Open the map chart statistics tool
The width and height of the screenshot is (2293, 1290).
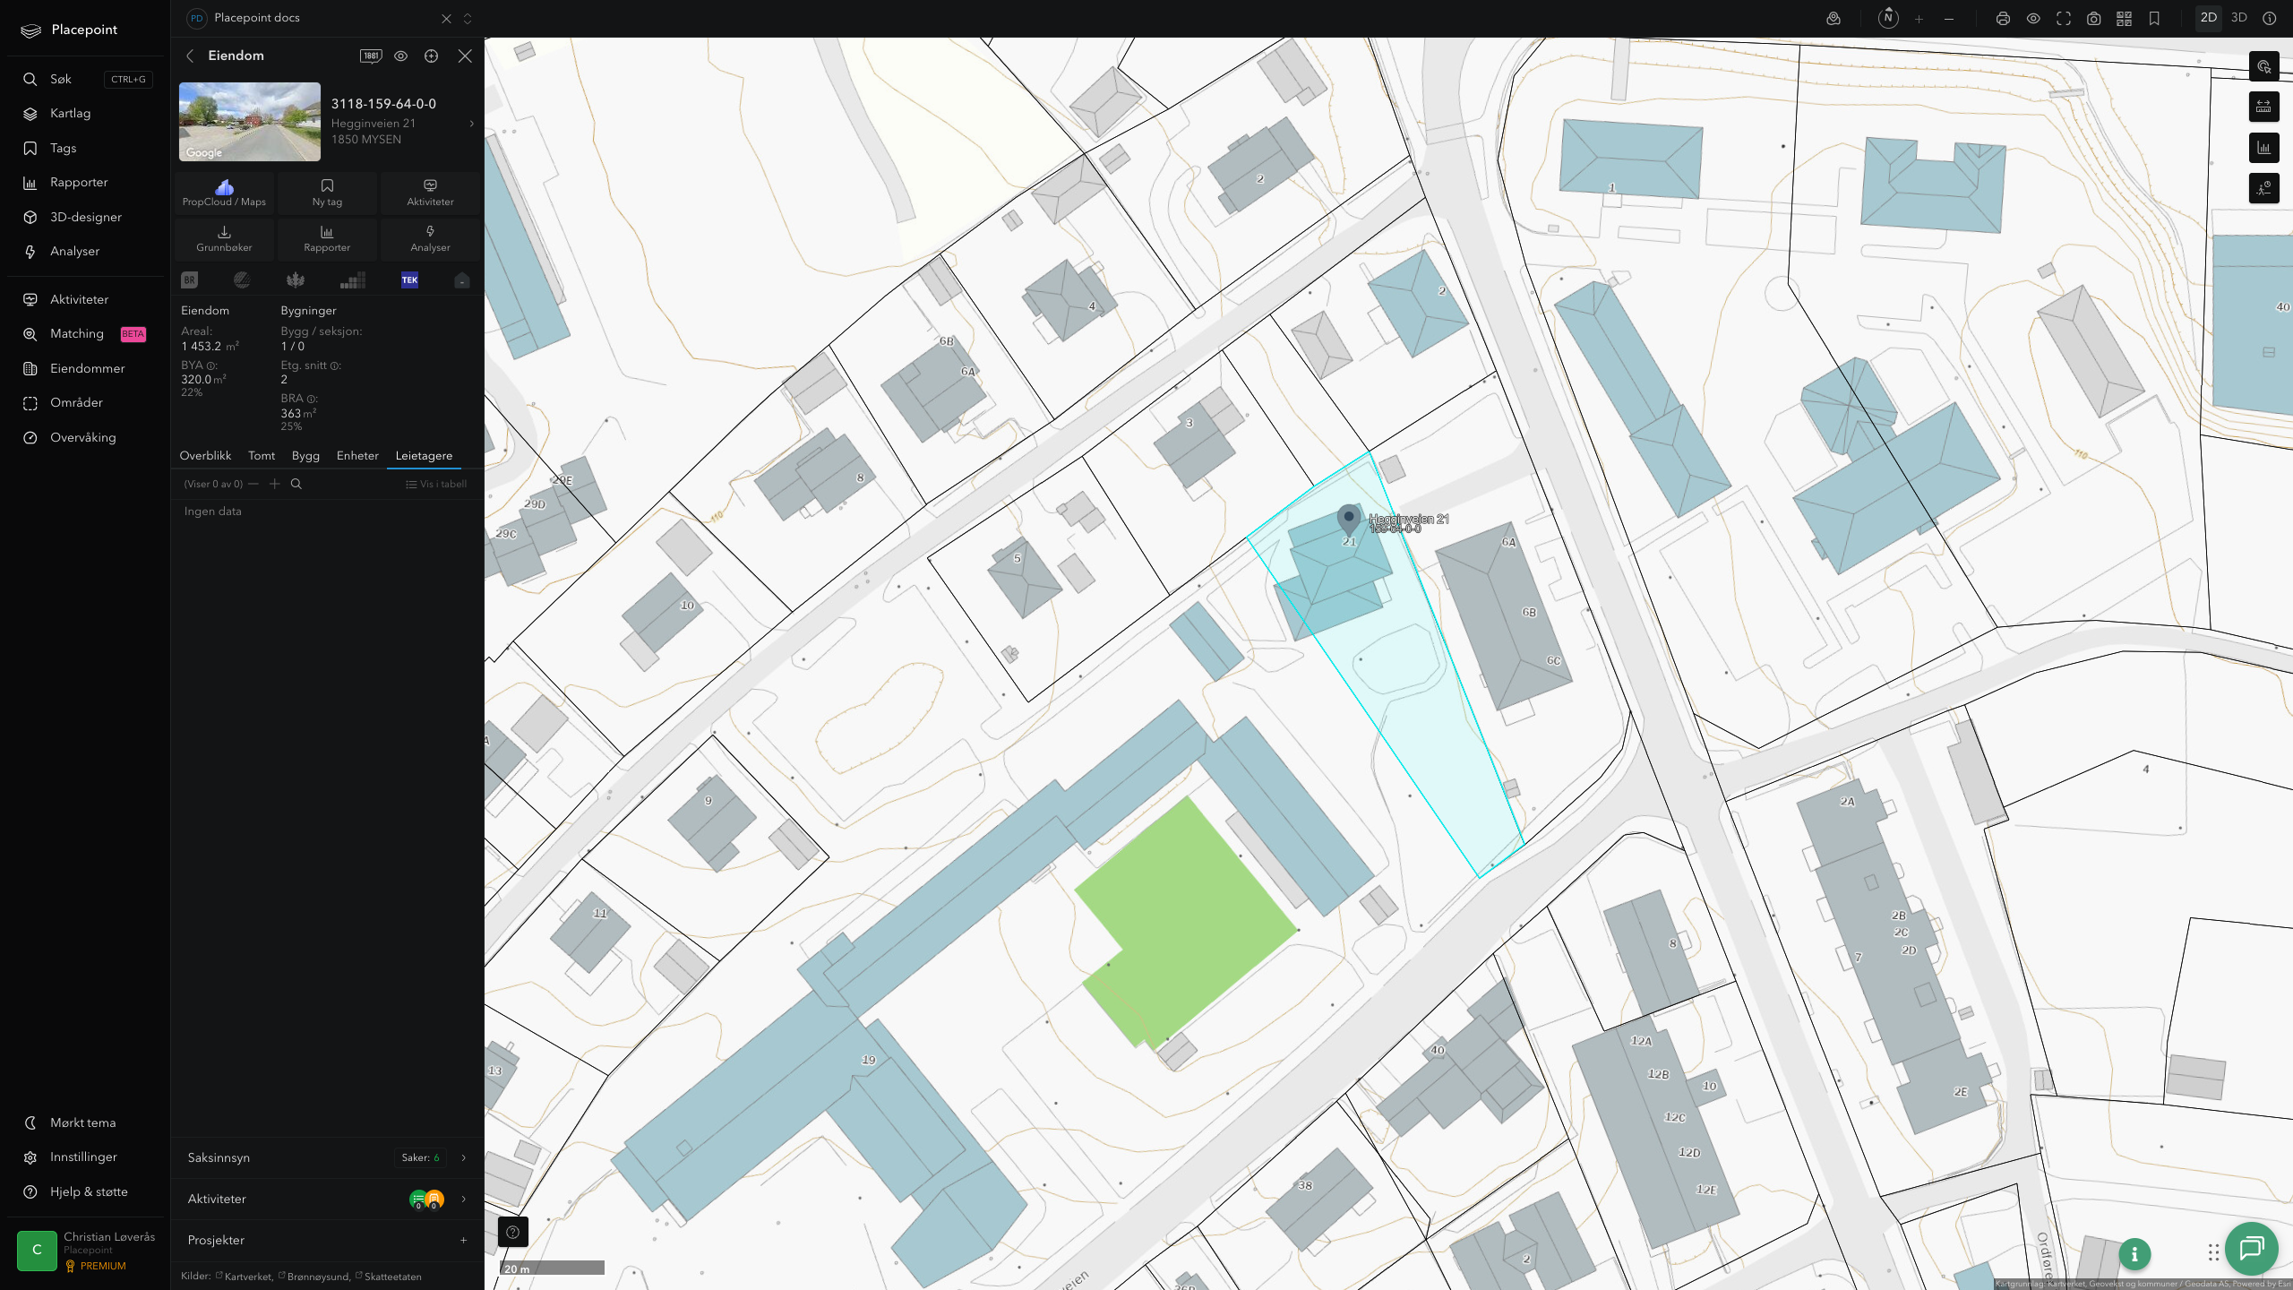pyautogui.click(x=2264, y=148)
